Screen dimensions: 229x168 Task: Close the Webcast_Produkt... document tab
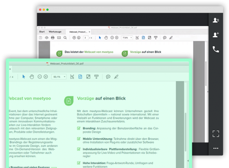(89, 32)
